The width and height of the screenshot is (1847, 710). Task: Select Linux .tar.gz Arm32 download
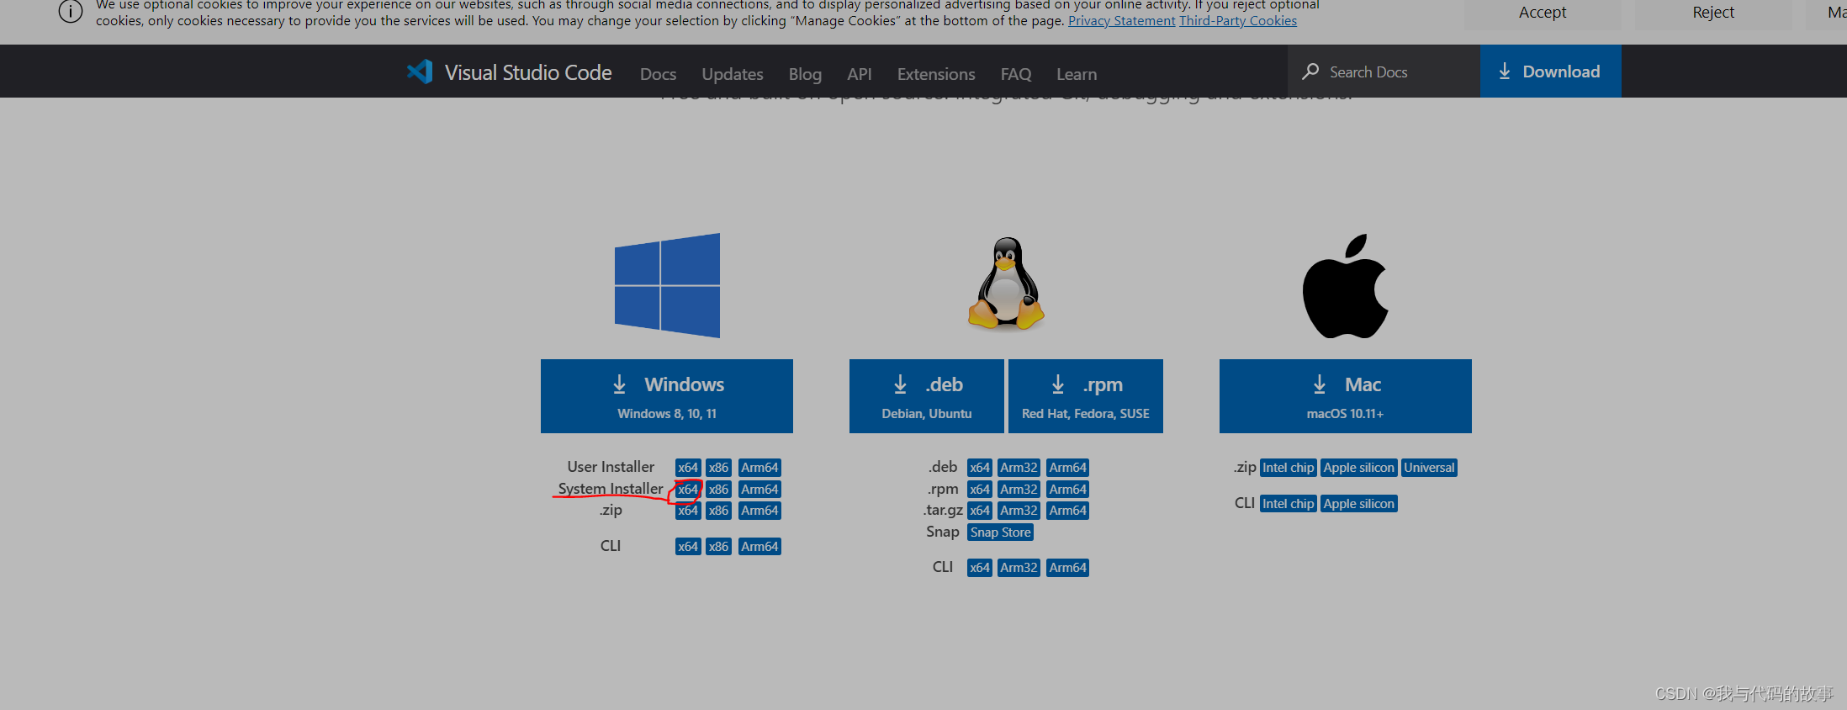[1019, 511]
